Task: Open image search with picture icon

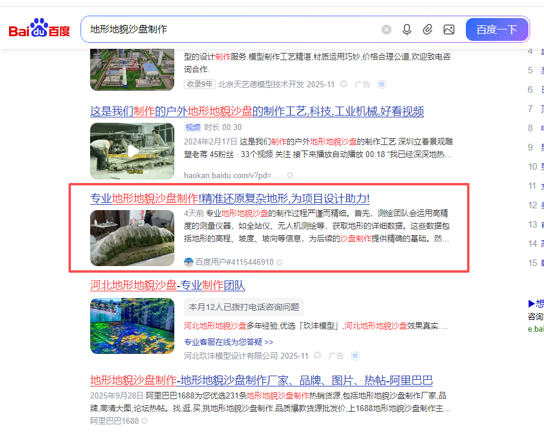Action: (448, 29)
